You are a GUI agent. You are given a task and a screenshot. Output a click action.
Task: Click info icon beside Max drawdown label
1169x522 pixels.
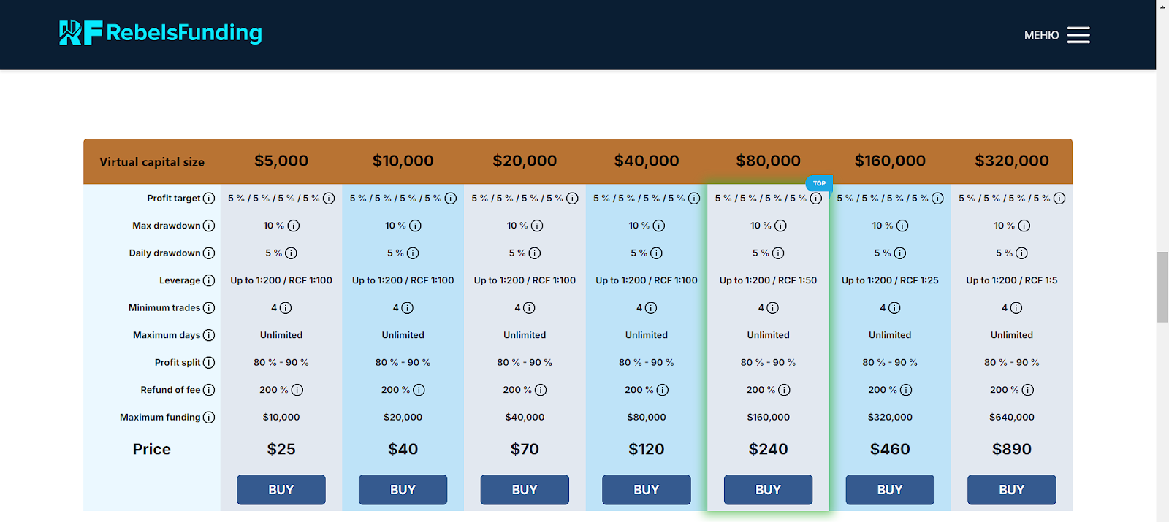tap(209, 226)
